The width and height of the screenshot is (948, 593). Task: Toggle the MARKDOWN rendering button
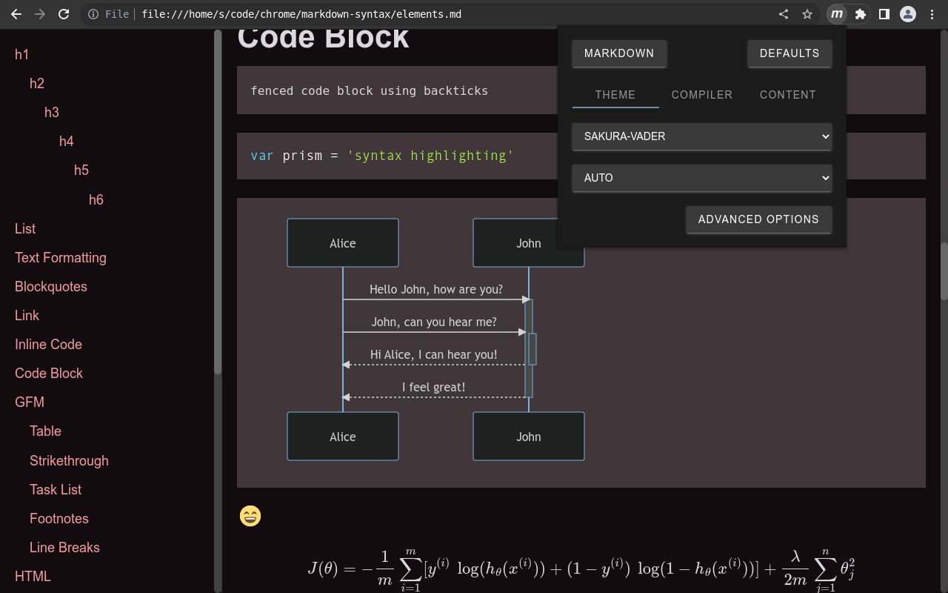pyautogui.click(x=619, y=53)
